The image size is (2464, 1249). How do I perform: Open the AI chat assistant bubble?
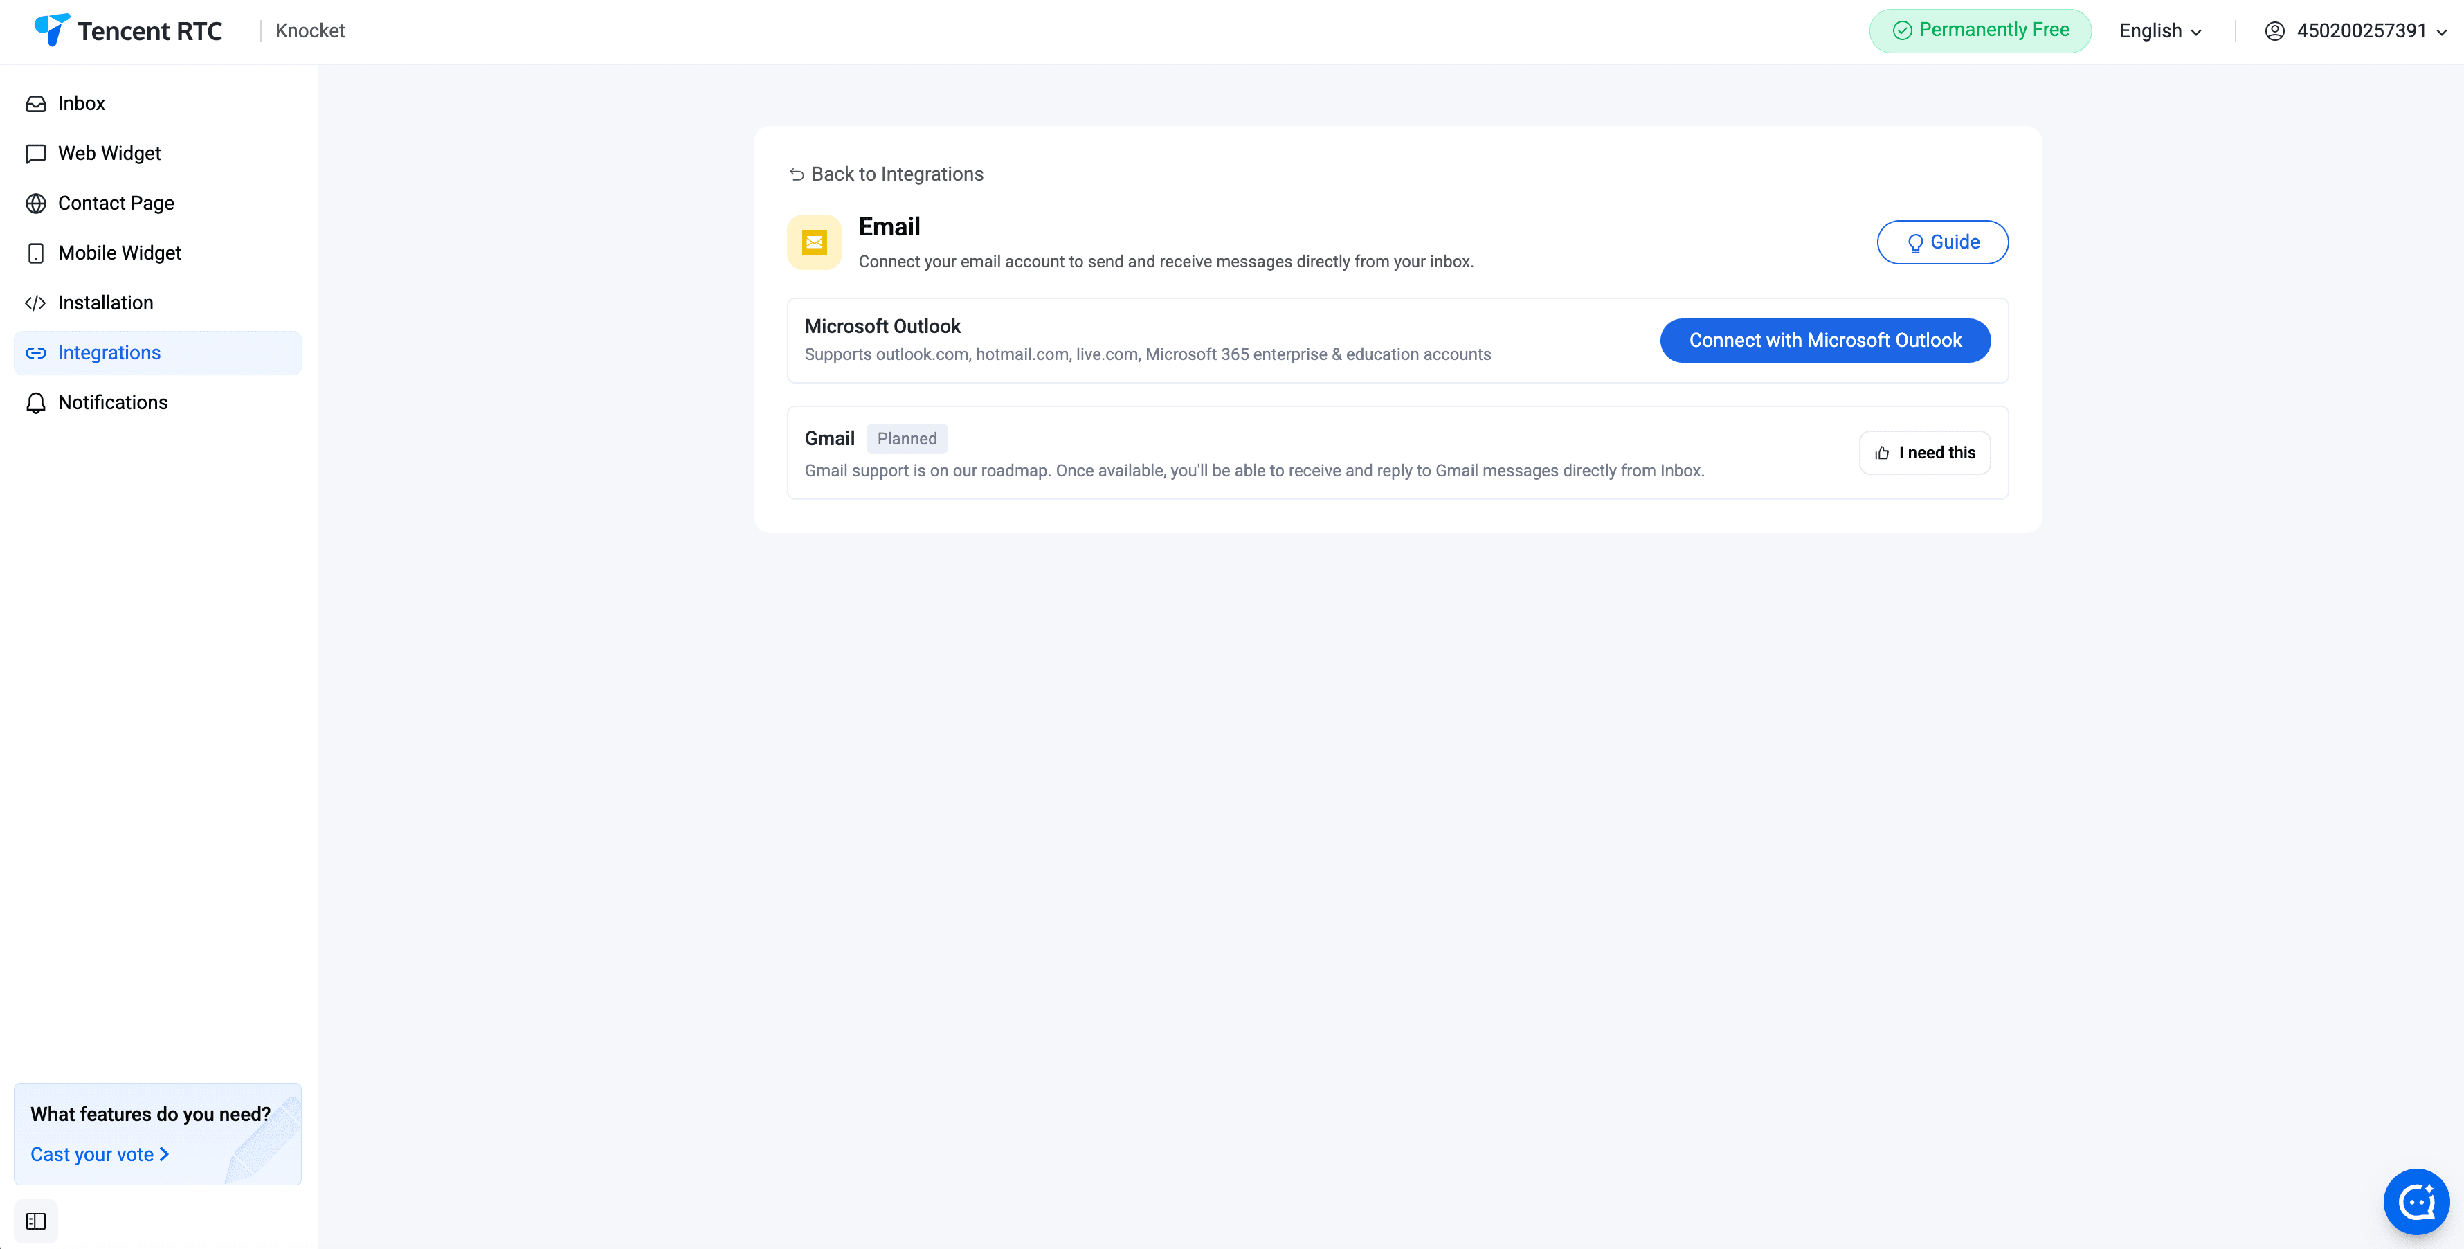click(2416, 1201)
